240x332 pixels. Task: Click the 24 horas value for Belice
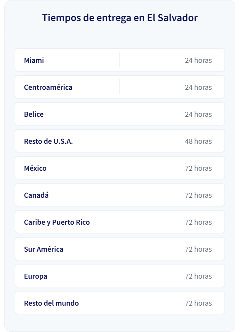198,114
